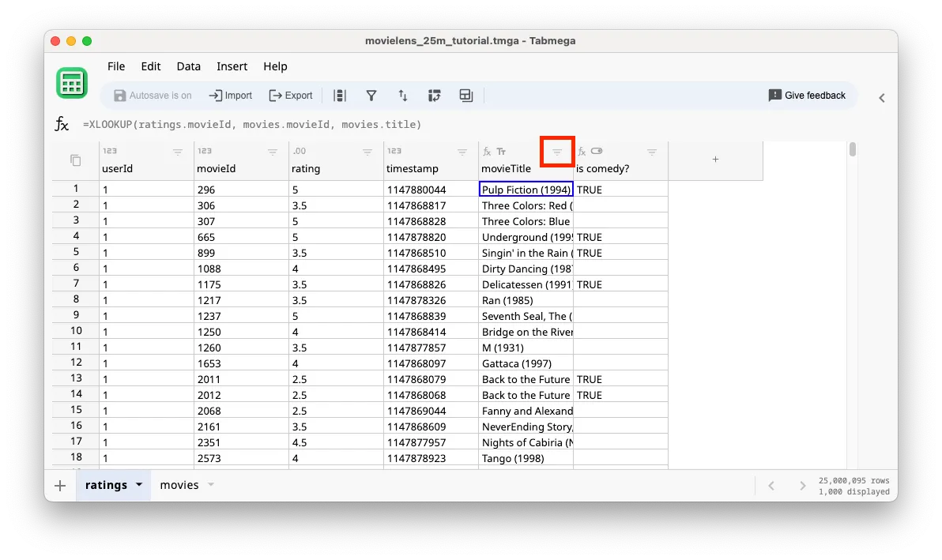Click the row formatting icon in the toolbar

[340, 95]
